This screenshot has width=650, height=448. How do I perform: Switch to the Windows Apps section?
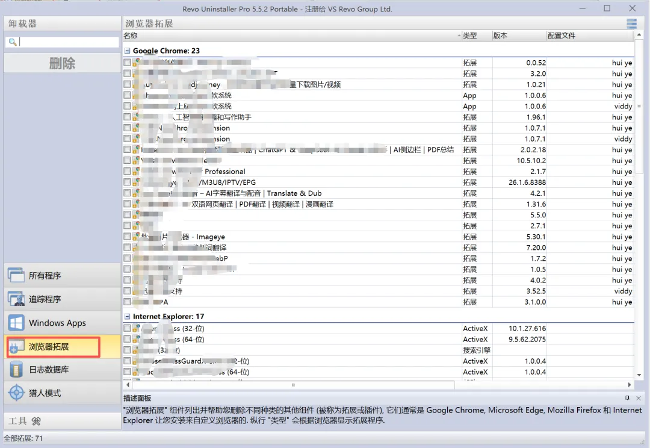62,322
